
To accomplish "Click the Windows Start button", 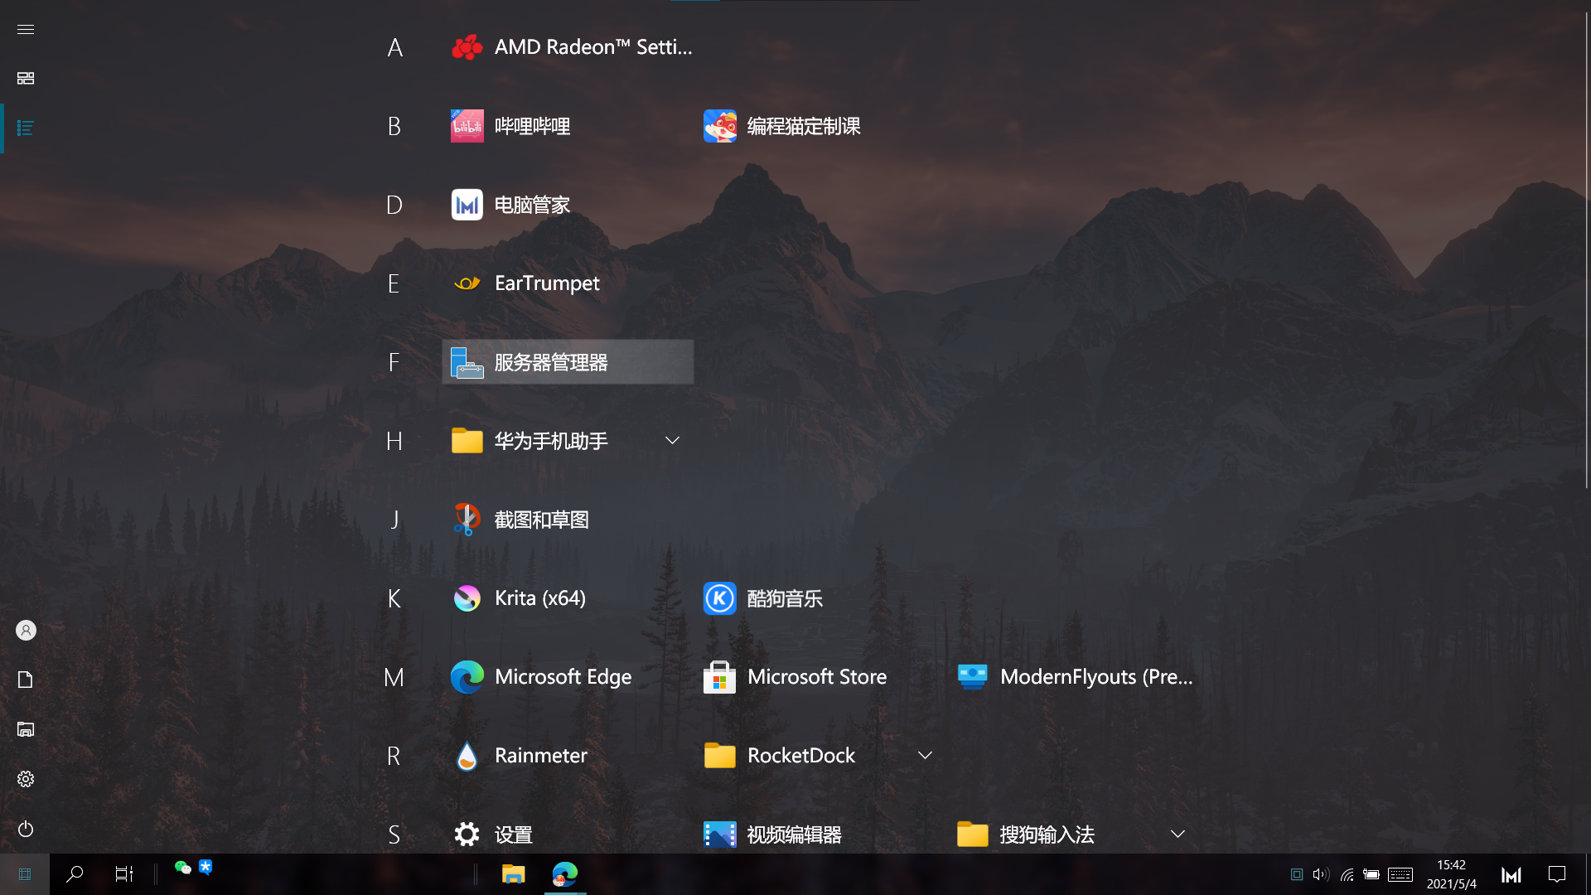I will pos(25,874).
